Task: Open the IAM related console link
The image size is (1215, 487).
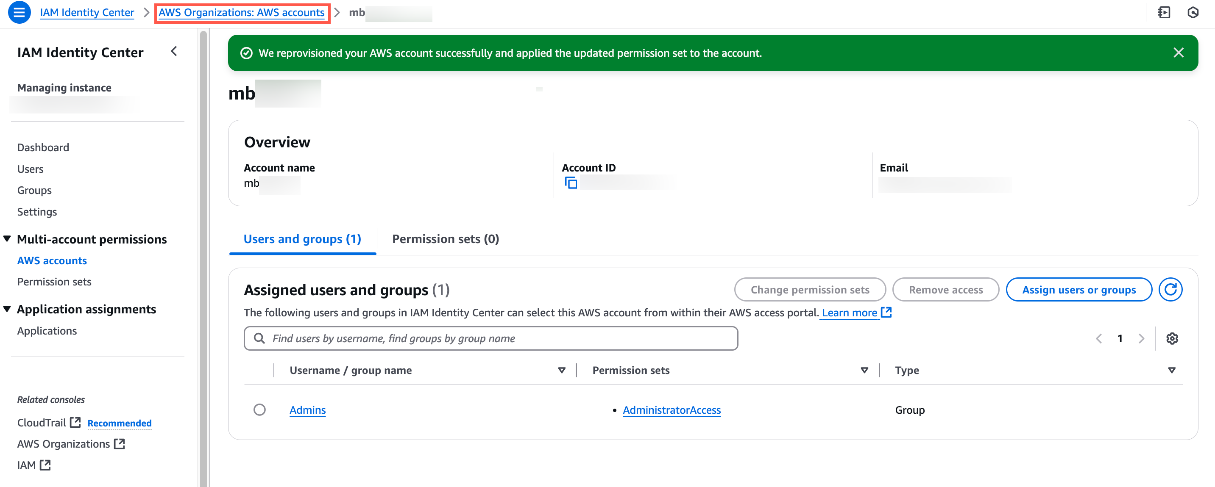Action: point(26,465)
